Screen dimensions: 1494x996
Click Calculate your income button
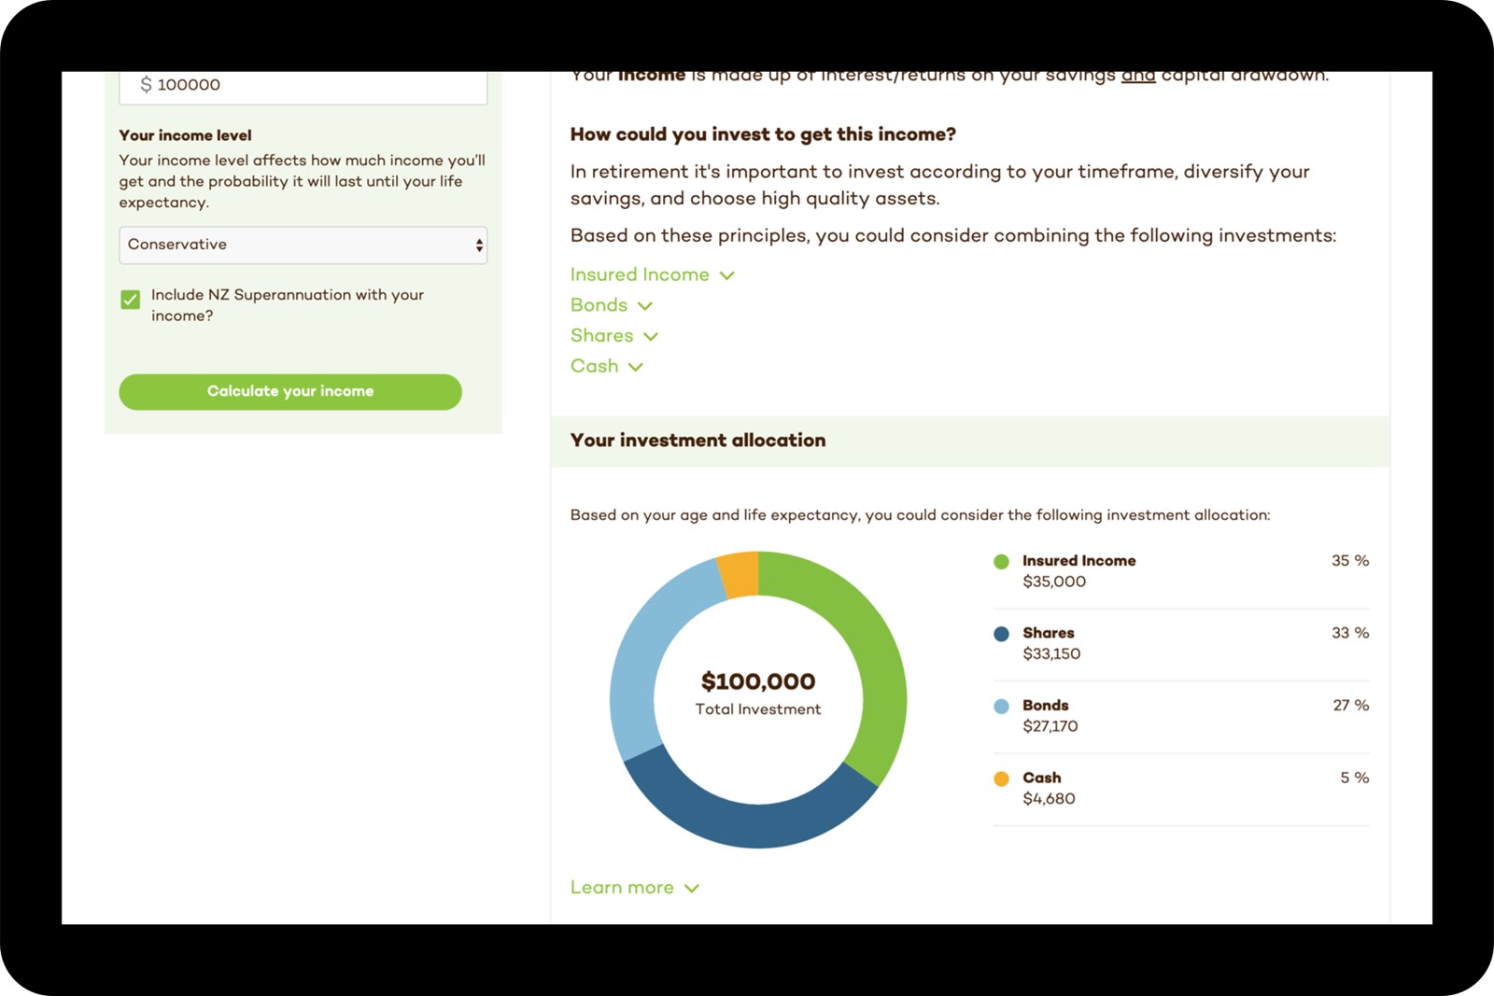290,392
